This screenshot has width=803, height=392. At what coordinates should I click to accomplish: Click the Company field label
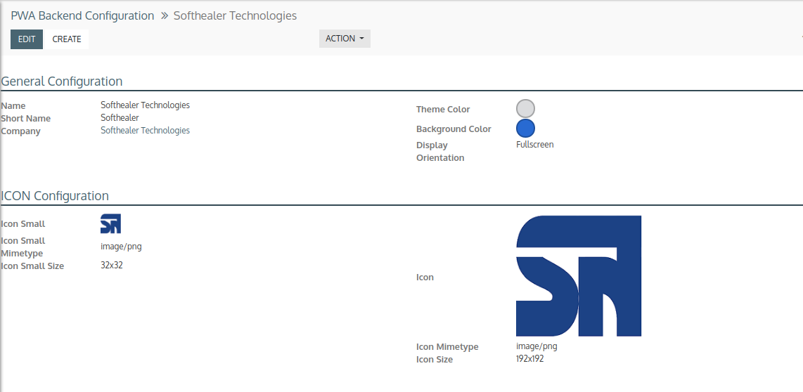[20, 131]
